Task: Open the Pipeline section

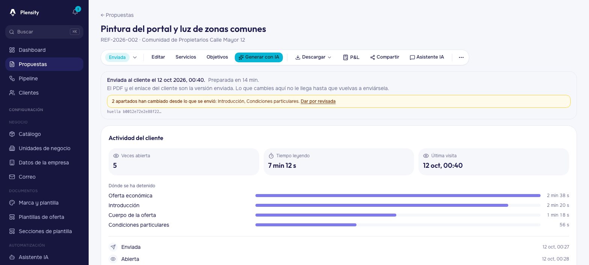Action: 44,78
